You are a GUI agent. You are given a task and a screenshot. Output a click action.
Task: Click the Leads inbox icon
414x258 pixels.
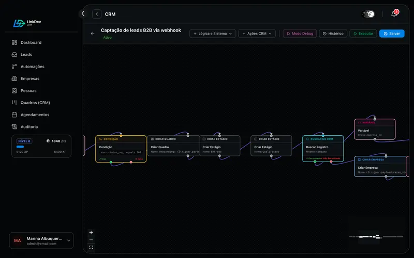(14, 55)
